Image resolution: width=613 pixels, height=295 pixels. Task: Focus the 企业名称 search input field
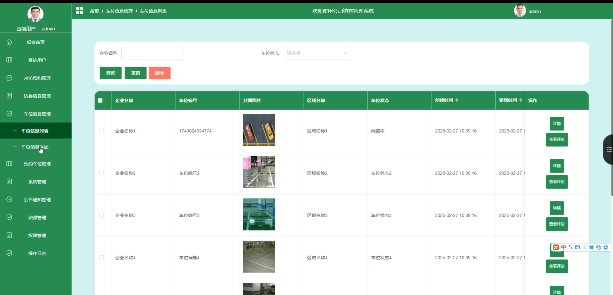coord(152,53)
